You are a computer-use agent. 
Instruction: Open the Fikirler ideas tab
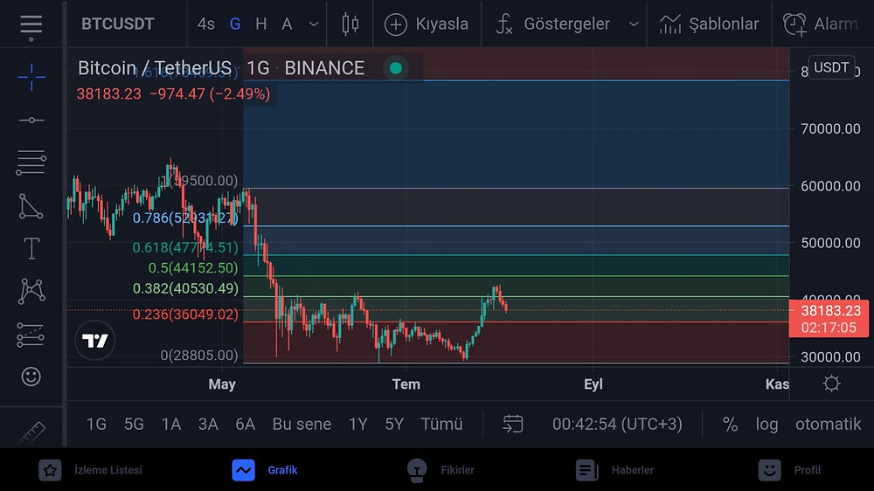point(440,470)
